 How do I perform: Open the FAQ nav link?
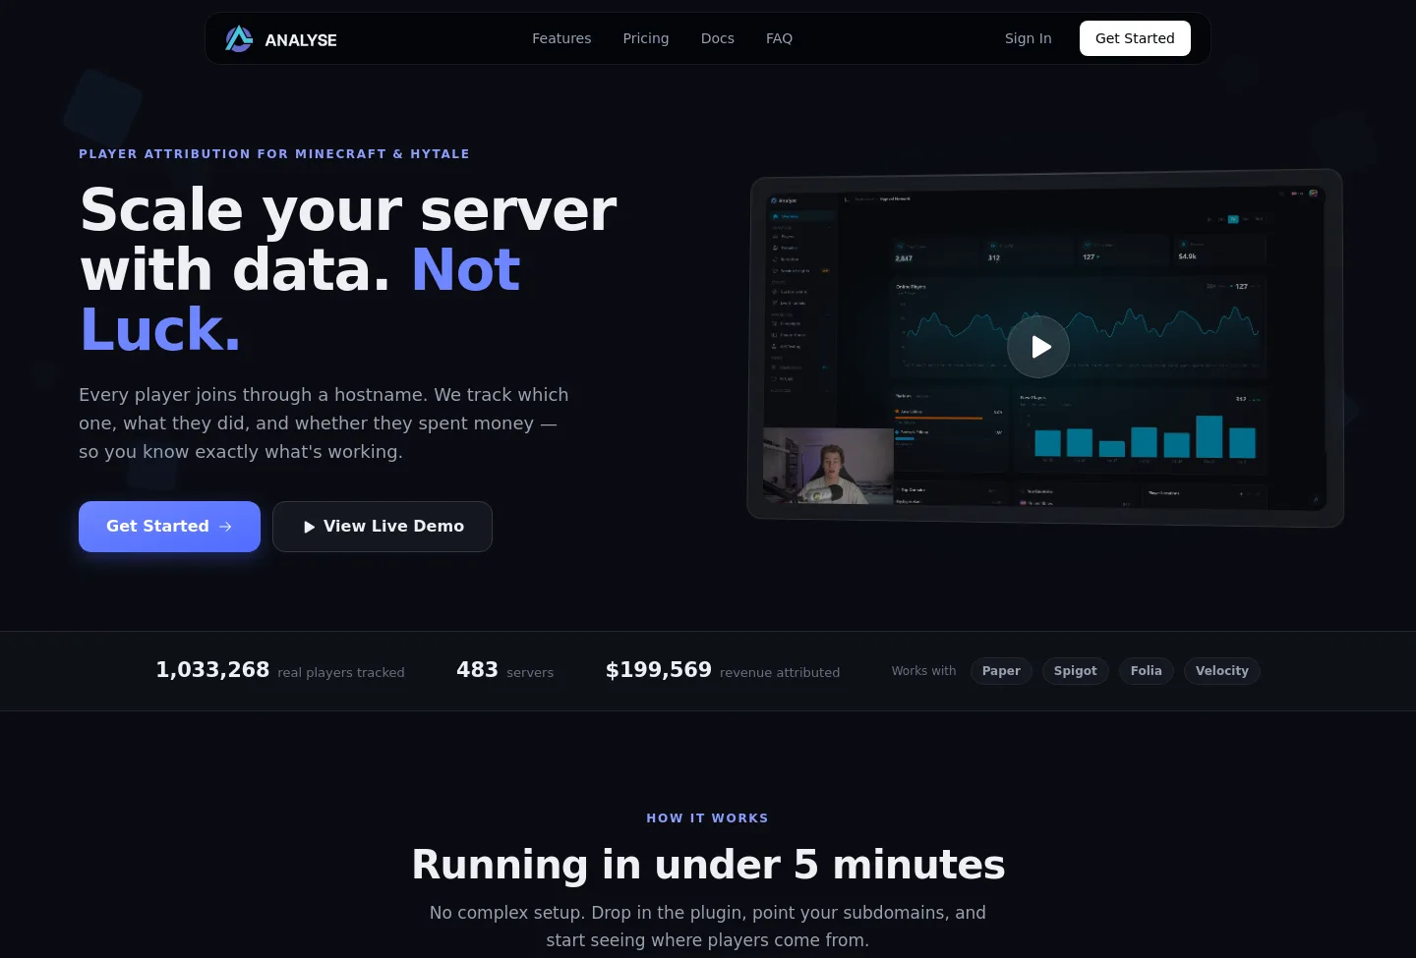(779, 38)
